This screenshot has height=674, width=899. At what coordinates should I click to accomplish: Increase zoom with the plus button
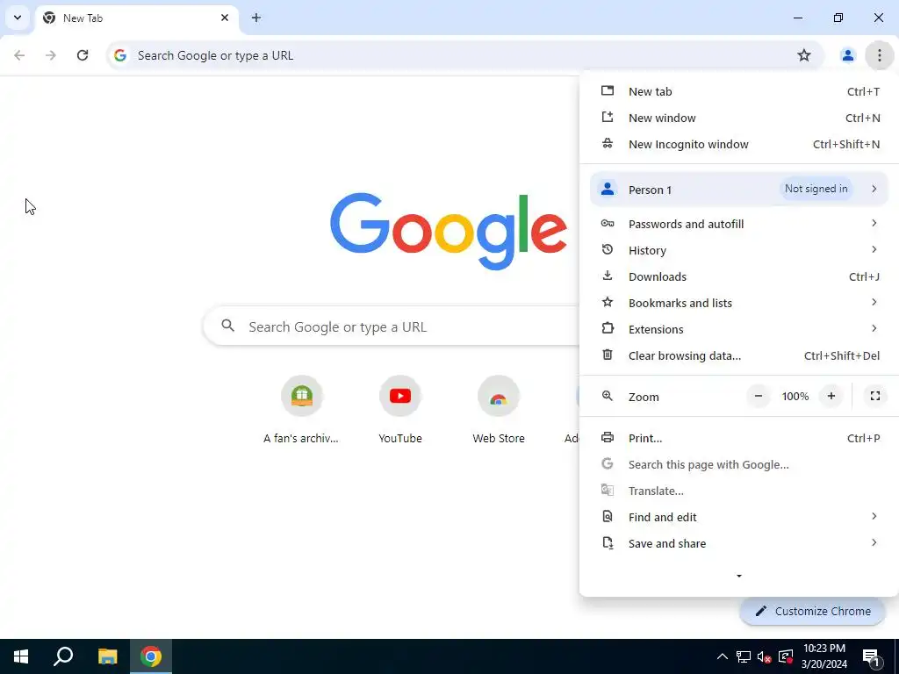coord(831,396)
